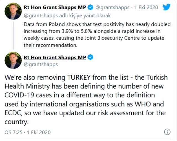Open the top tweet's 1 Eki 2020 date

click(x=146, y=7)
